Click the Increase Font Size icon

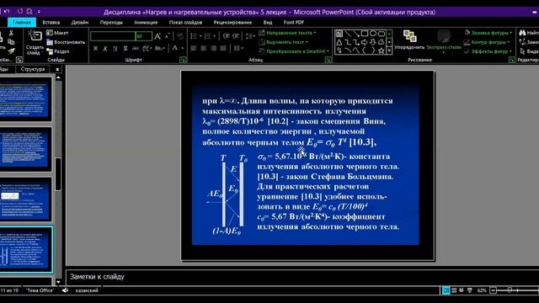157,36
